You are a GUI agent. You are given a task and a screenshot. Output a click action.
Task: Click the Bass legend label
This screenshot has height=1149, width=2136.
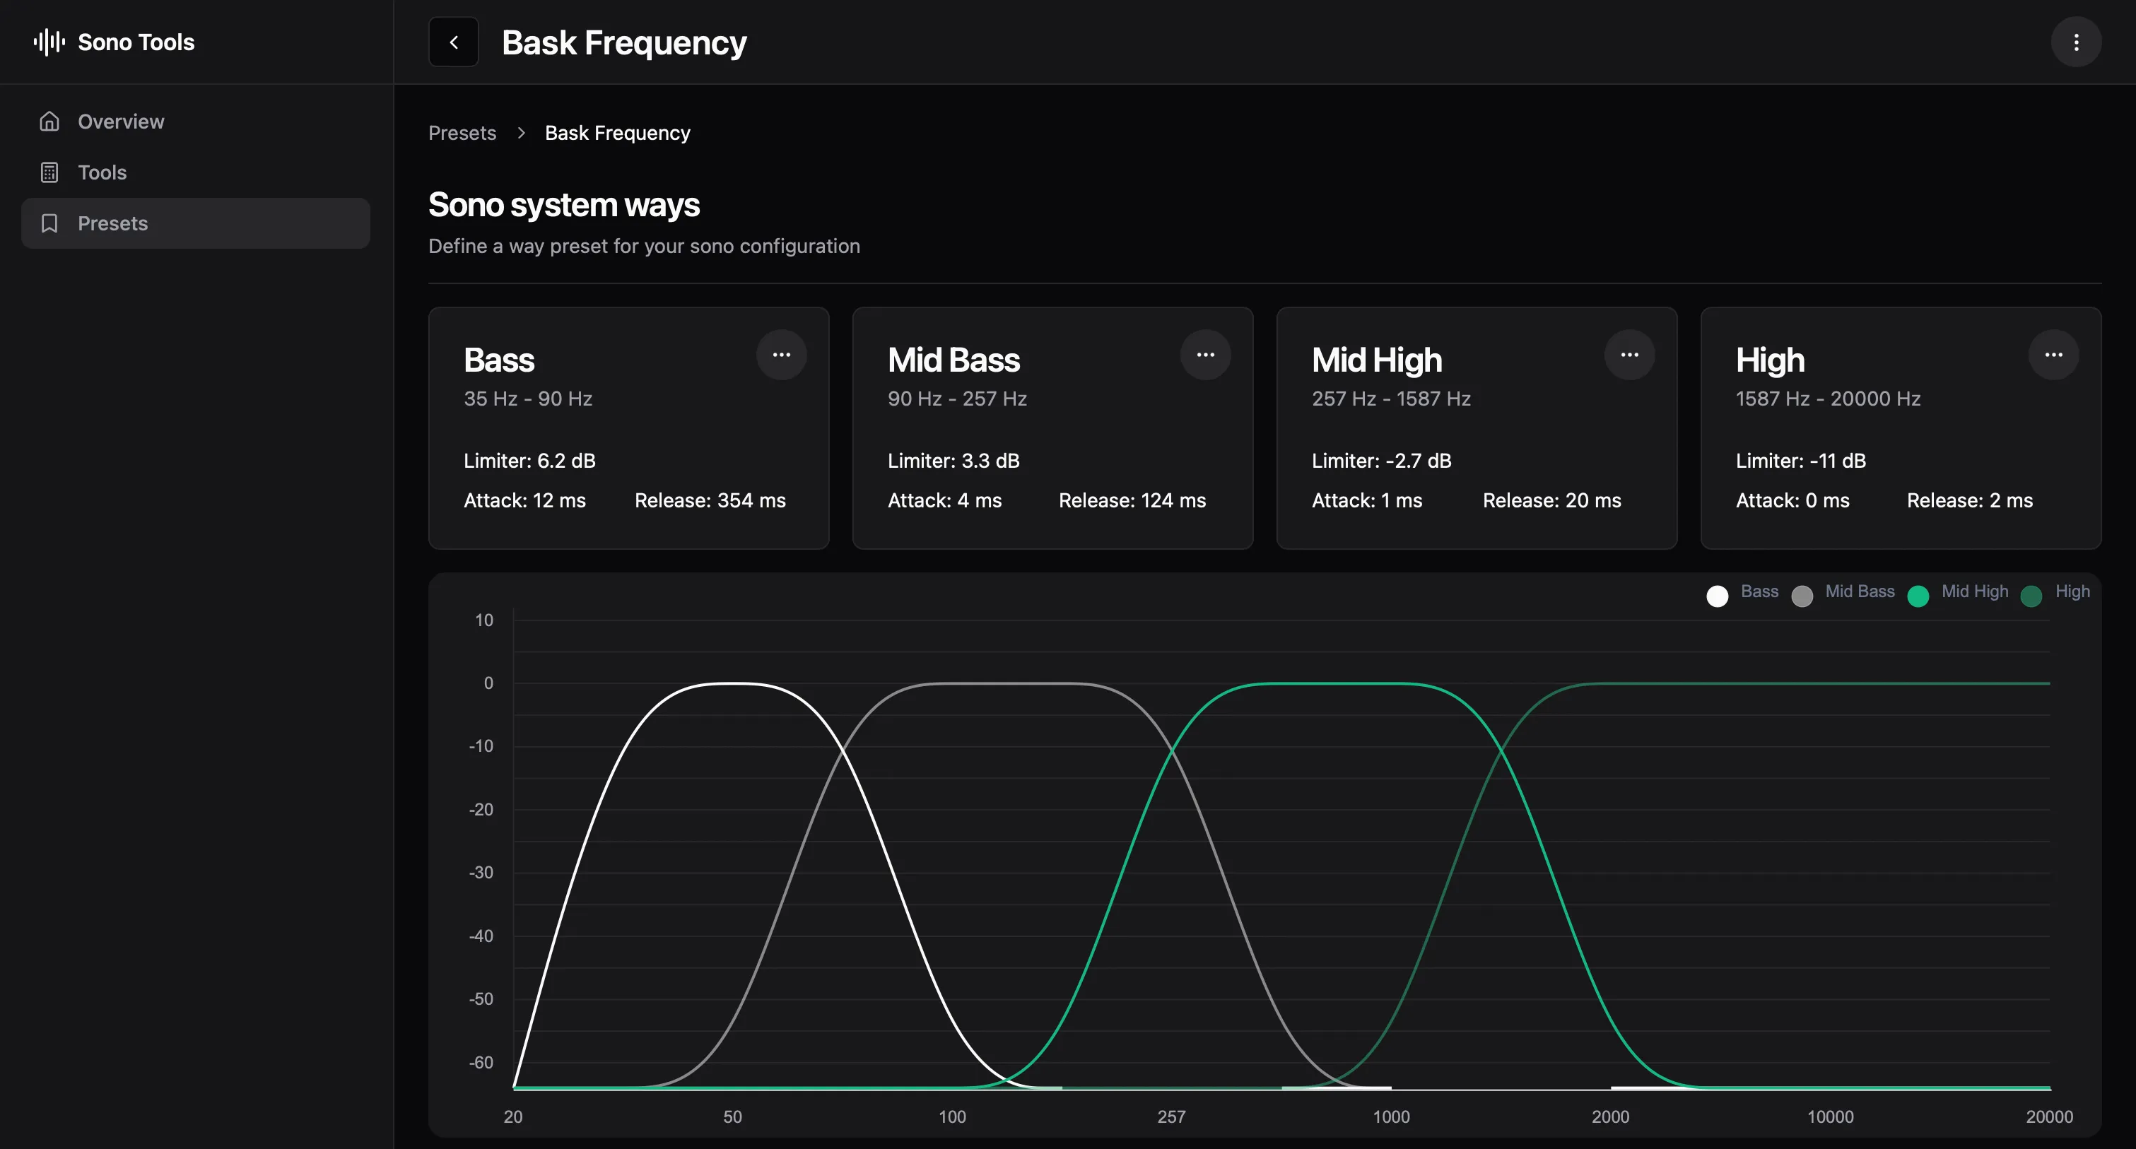tap(1759, 591)
